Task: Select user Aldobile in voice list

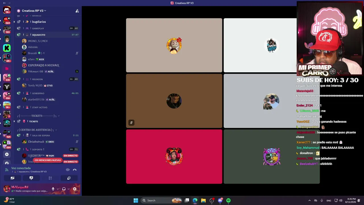Action: [50, 47]
